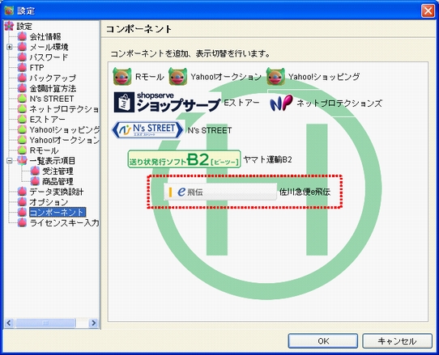The height and width of the screenshot is (355, 439).
Task: Click the Yahoo!ショッピング component label
Action: click(324, 77)
